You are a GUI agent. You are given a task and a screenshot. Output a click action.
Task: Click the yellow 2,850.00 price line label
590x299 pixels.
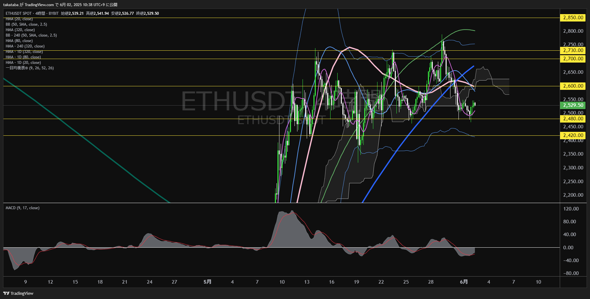point(573,18)
